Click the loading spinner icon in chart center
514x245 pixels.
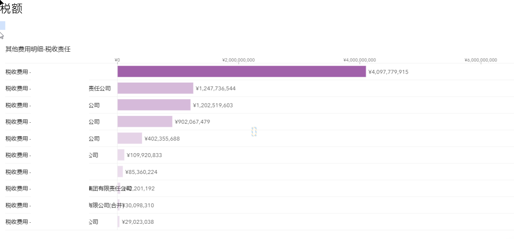click(x=254, y=131)
